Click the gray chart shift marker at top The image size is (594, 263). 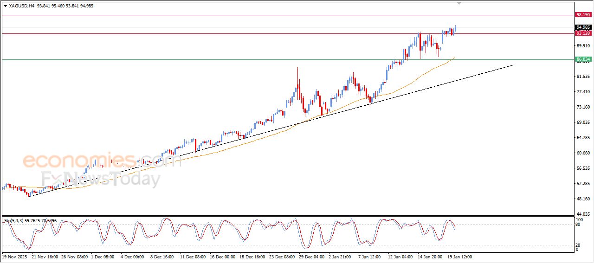click(459, 3)
